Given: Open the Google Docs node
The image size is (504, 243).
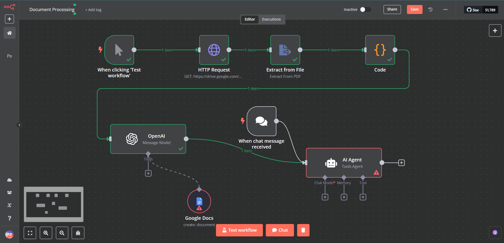Looking at the screenshot, I should [199, 201].
